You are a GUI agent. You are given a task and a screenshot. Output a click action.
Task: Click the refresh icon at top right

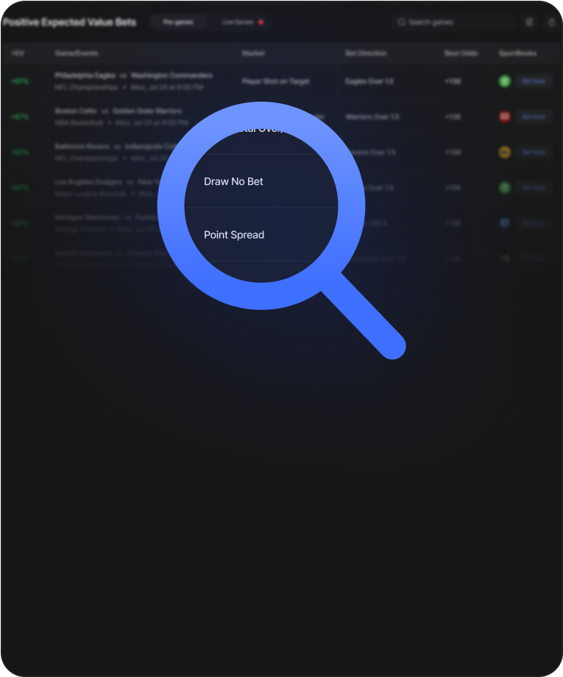pos(552,22)
